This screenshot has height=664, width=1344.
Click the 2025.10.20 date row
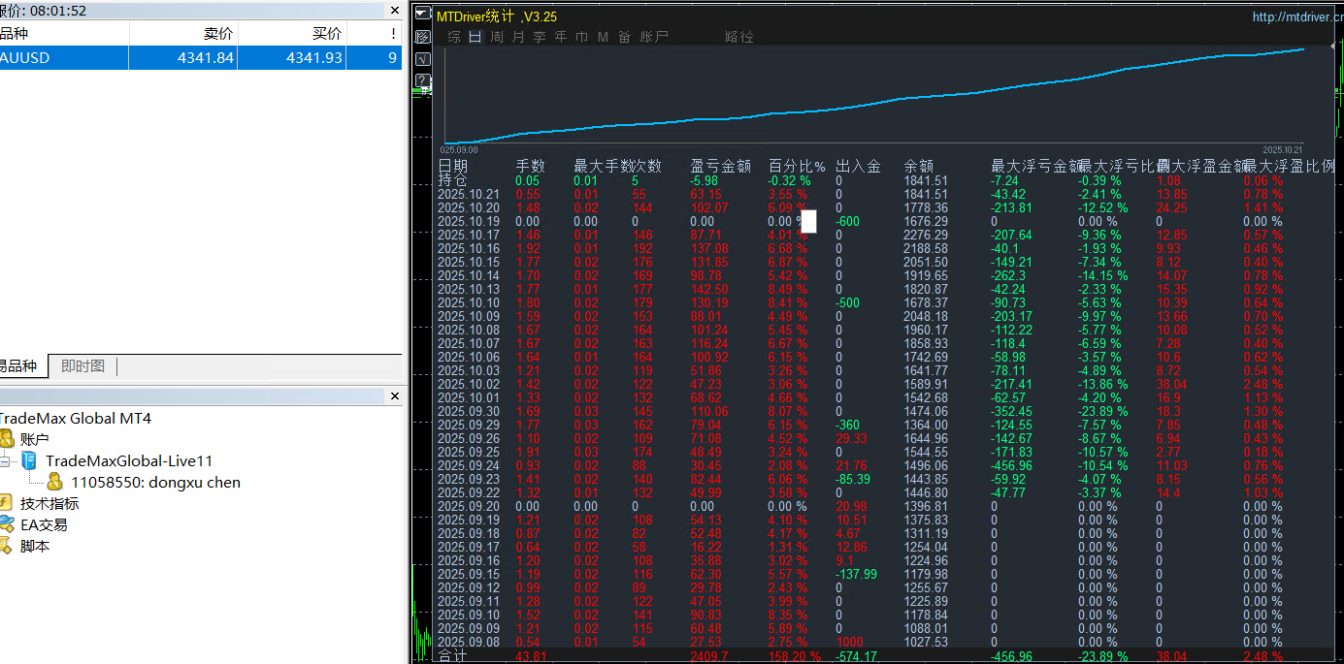[x=468, y=207]
